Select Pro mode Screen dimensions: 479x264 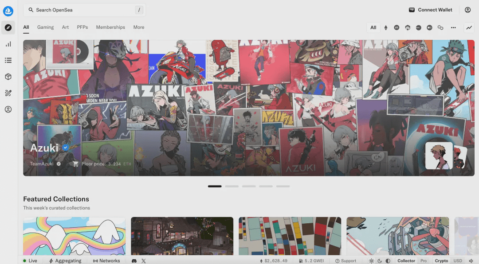[424, 260]
